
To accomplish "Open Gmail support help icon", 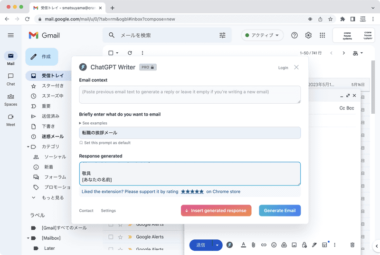I will [x=294, y=35].
